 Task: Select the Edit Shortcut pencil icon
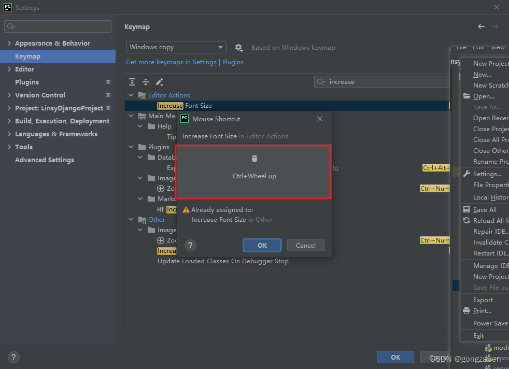tap(160, 82)
